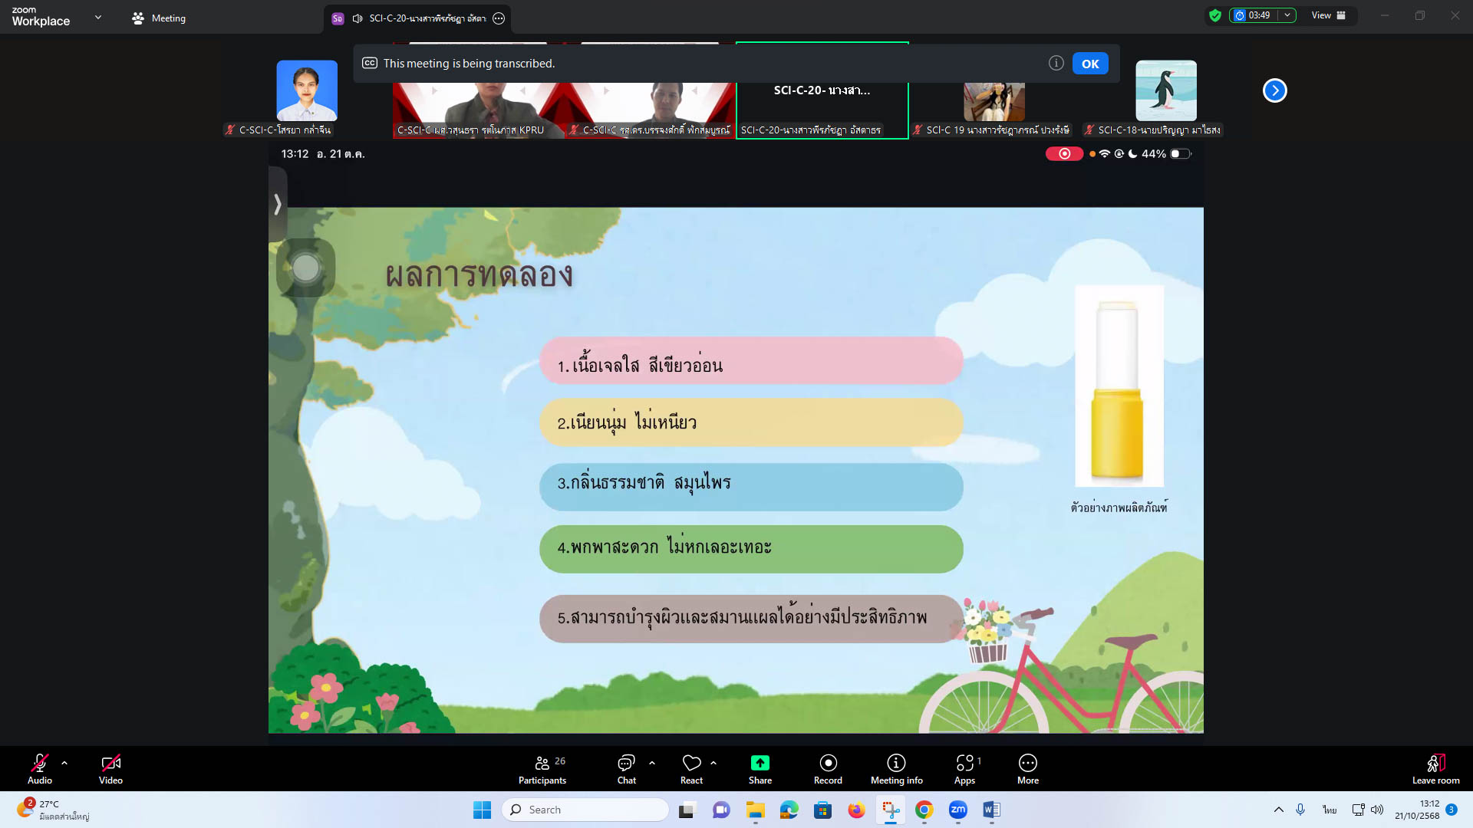Expand the chat options arrow

click(x=652, y=763)
